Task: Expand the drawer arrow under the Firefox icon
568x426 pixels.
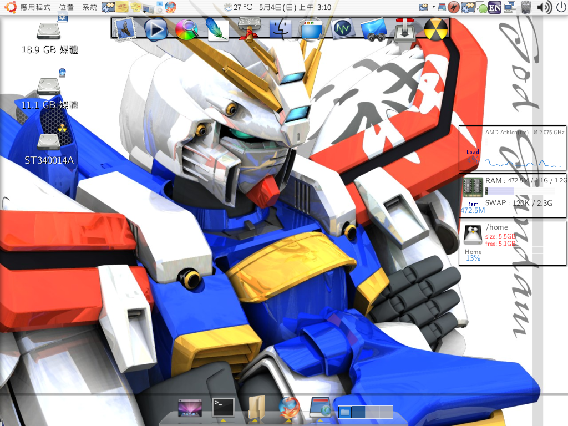Action: point(289,420)
